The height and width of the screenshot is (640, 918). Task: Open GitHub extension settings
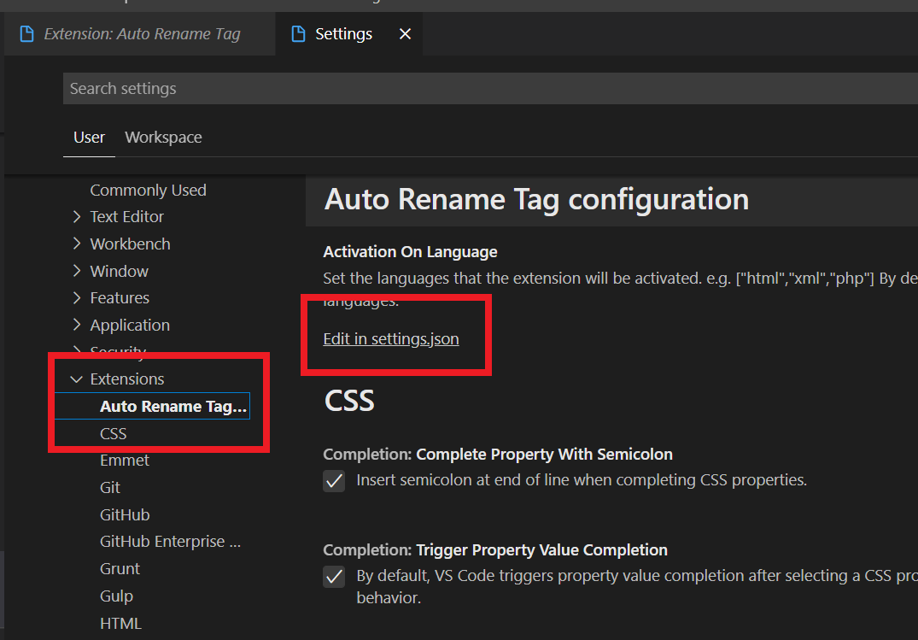(x=125, y=514)
